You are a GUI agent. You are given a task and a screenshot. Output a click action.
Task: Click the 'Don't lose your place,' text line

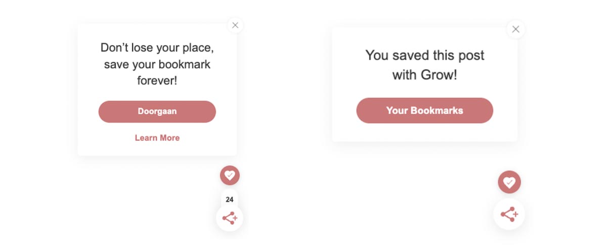coord(157,48)
